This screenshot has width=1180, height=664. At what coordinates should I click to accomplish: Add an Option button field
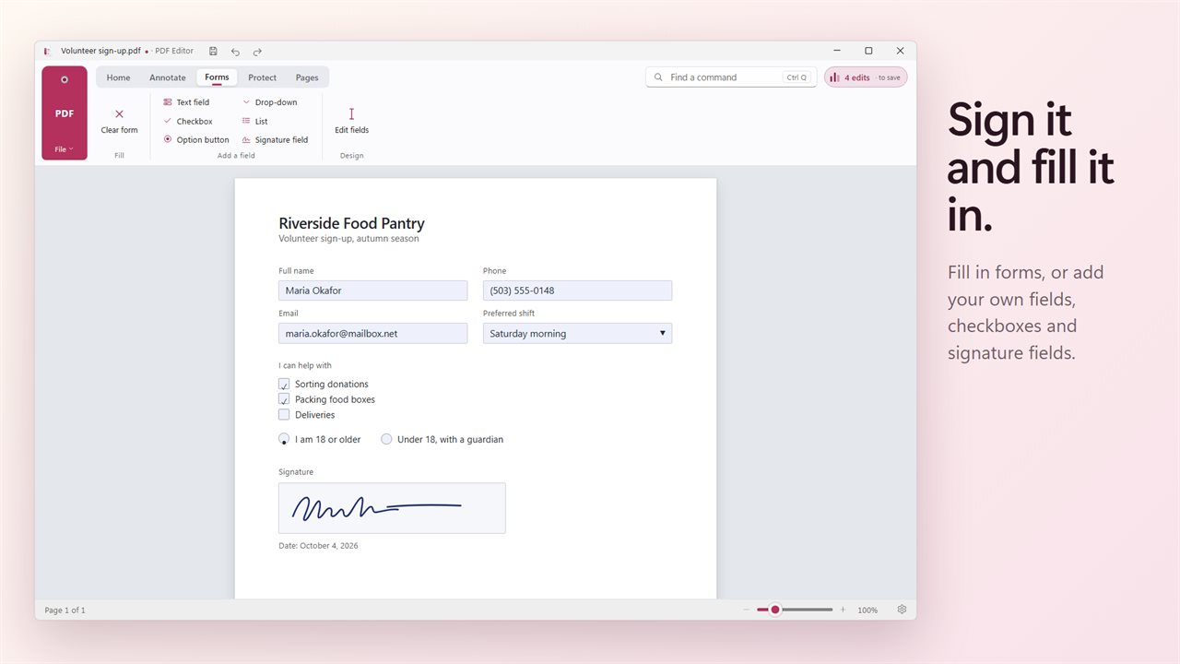tap(196, 140)
